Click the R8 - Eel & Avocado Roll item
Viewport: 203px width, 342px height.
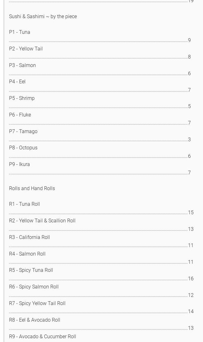click(35, 320)
